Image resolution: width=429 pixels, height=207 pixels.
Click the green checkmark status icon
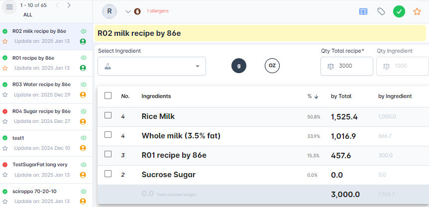point(399,11)
